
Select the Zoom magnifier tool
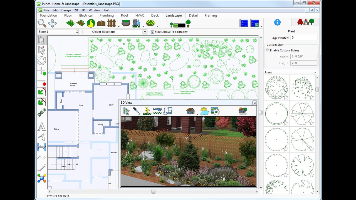click(x=42, y=23)
